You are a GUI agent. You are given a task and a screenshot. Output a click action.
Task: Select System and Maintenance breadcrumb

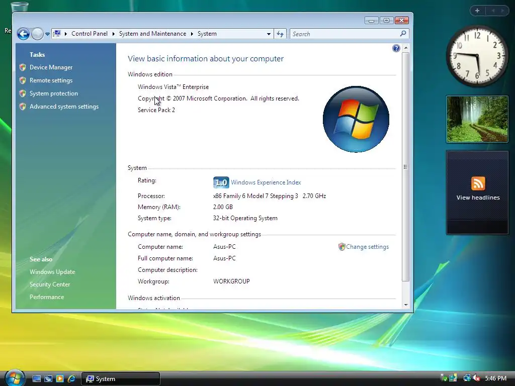(x=152, y=34)
